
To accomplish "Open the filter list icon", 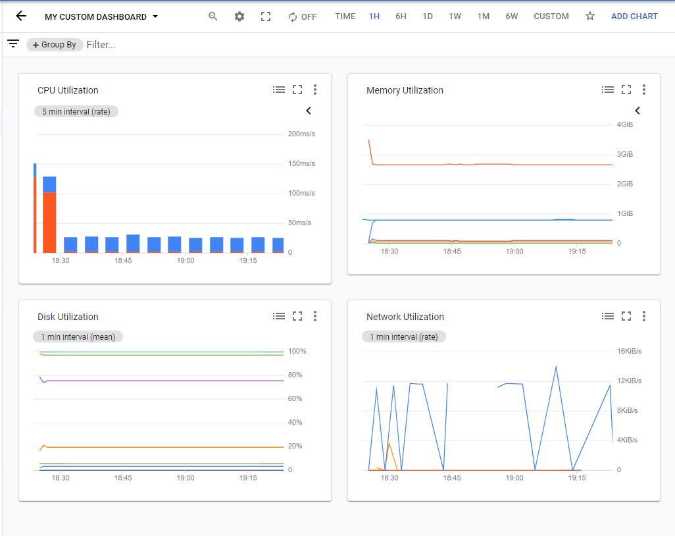I will coord(13,44).
